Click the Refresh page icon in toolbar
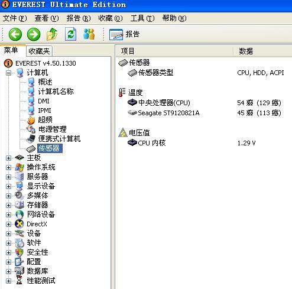The image size is (292, 289). coord(71,34)
